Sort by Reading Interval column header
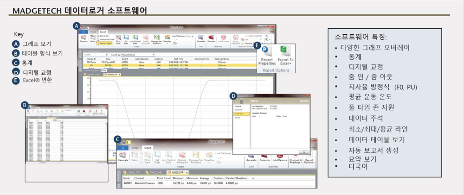 coord(222,59)
